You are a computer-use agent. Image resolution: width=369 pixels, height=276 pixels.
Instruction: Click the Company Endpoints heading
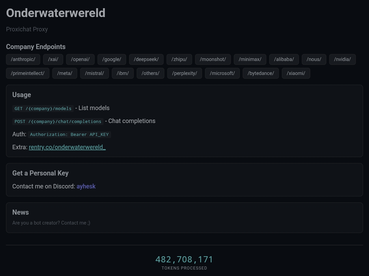point(36,47)
